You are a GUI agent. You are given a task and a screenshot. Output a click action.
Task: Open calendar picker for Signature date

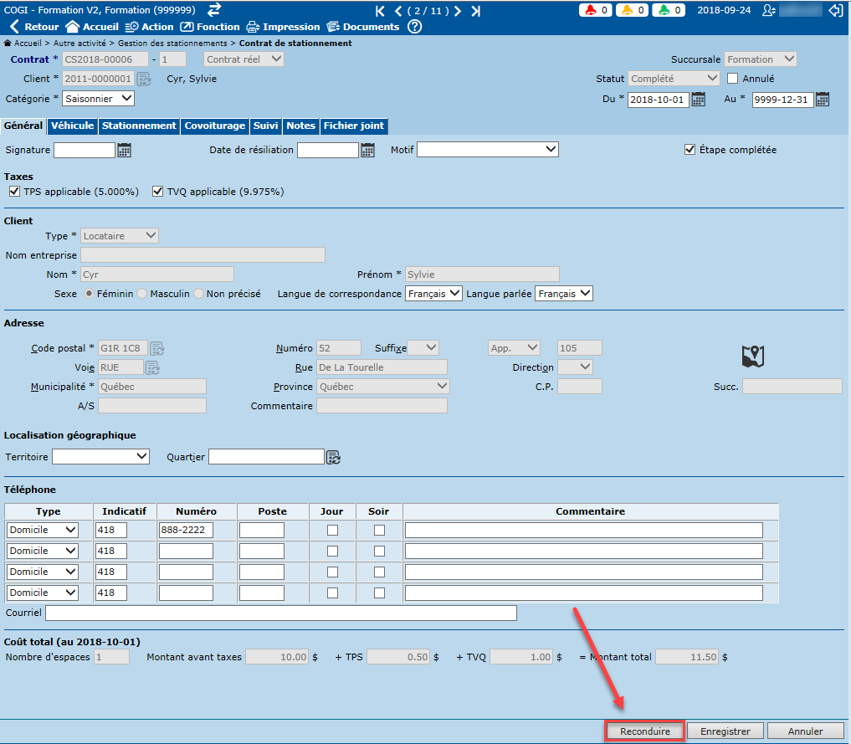[125, 151]
